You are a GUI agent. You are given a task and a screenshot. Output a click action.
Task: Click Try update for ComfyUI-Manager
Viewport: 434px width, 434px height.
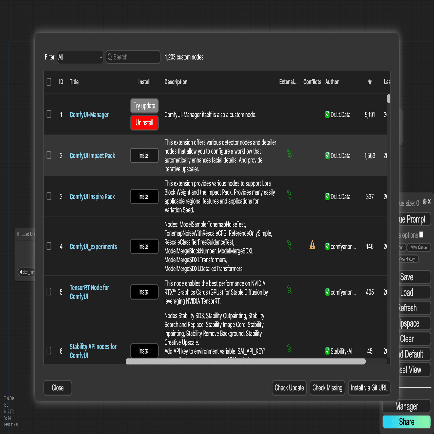click(x=144, y=106)
